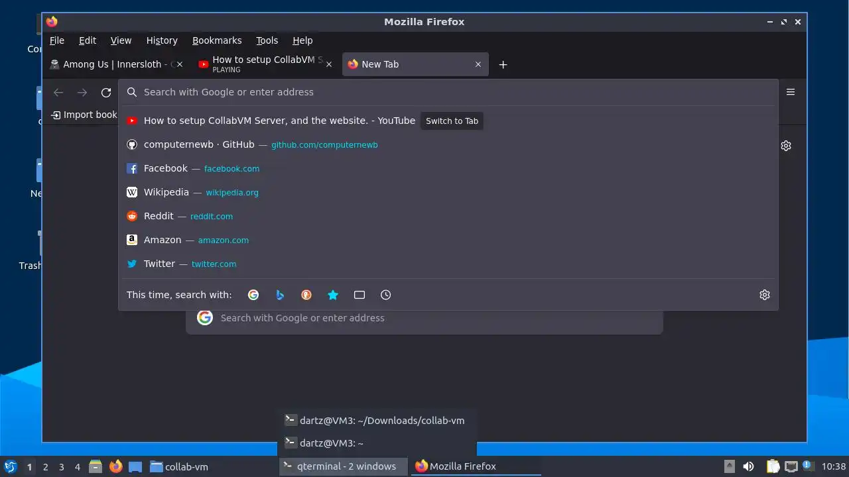Switch to workspace 1
The width and height of the screenshot is (849, 477).
click(29, 466)
